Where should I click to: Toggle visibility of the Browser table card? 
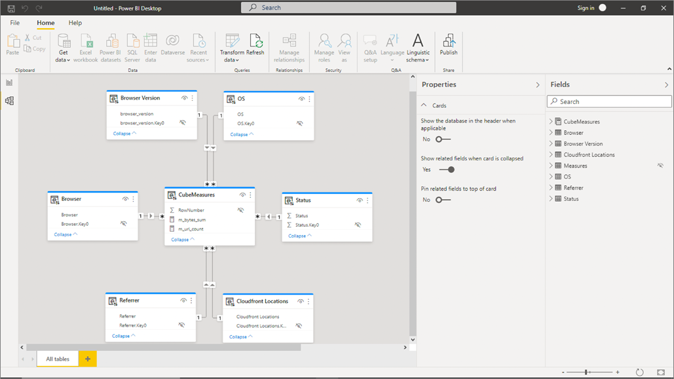pos(125,200)
